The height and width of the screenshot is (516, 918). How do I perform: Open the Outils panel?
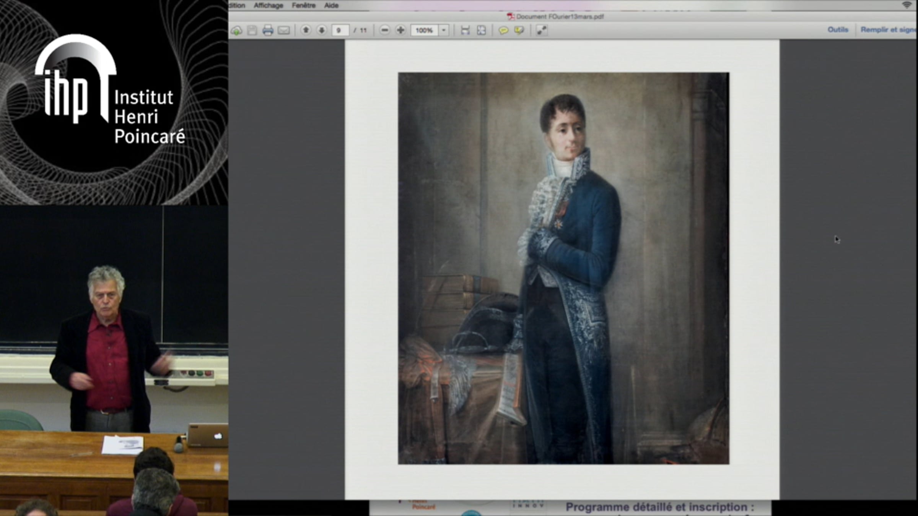tap(838, 29)
